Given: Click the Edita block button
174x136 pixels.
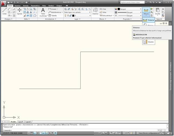Looking at the screenshot, I should (x=103, y=12).
